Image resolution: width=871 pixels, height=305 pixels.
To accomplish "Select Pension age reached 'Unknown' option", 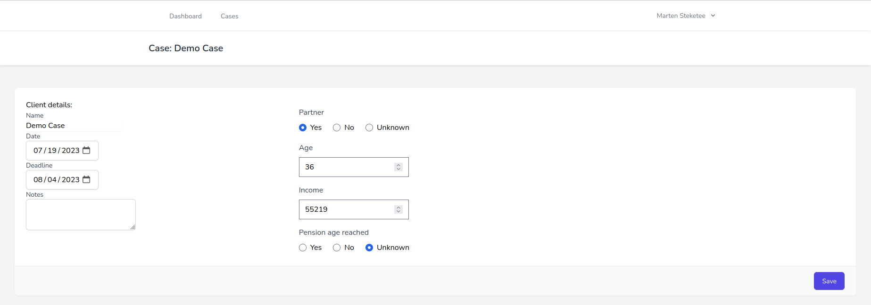I will [x=369, y=248].
